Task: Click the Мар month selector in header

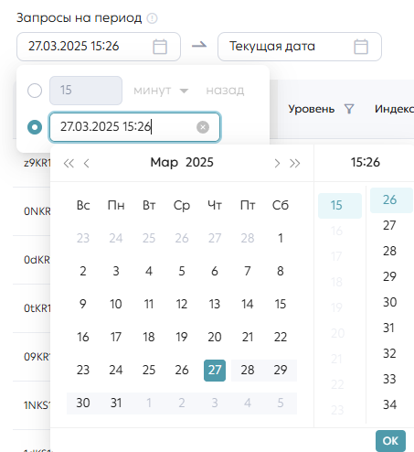Action: 165,162
